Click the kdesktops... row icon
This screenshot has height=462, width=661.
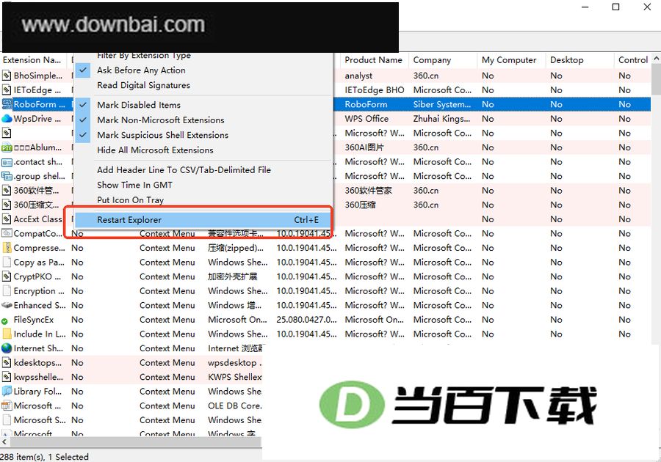(7, 363)
